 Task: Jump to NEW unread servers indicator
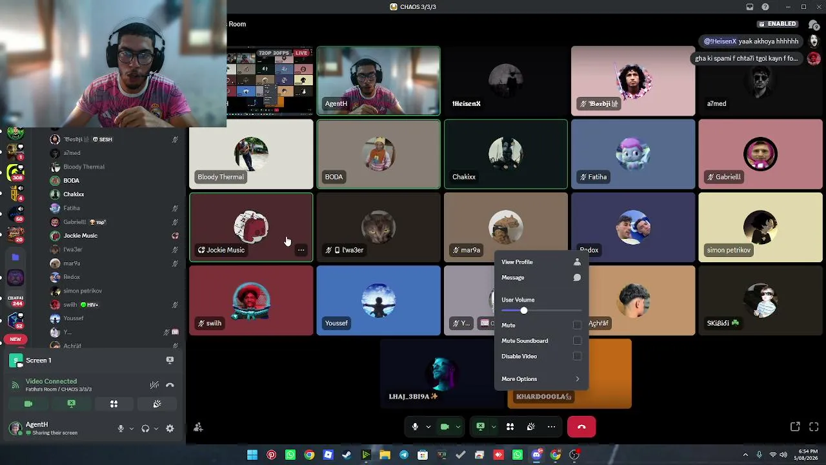point(15,339)
